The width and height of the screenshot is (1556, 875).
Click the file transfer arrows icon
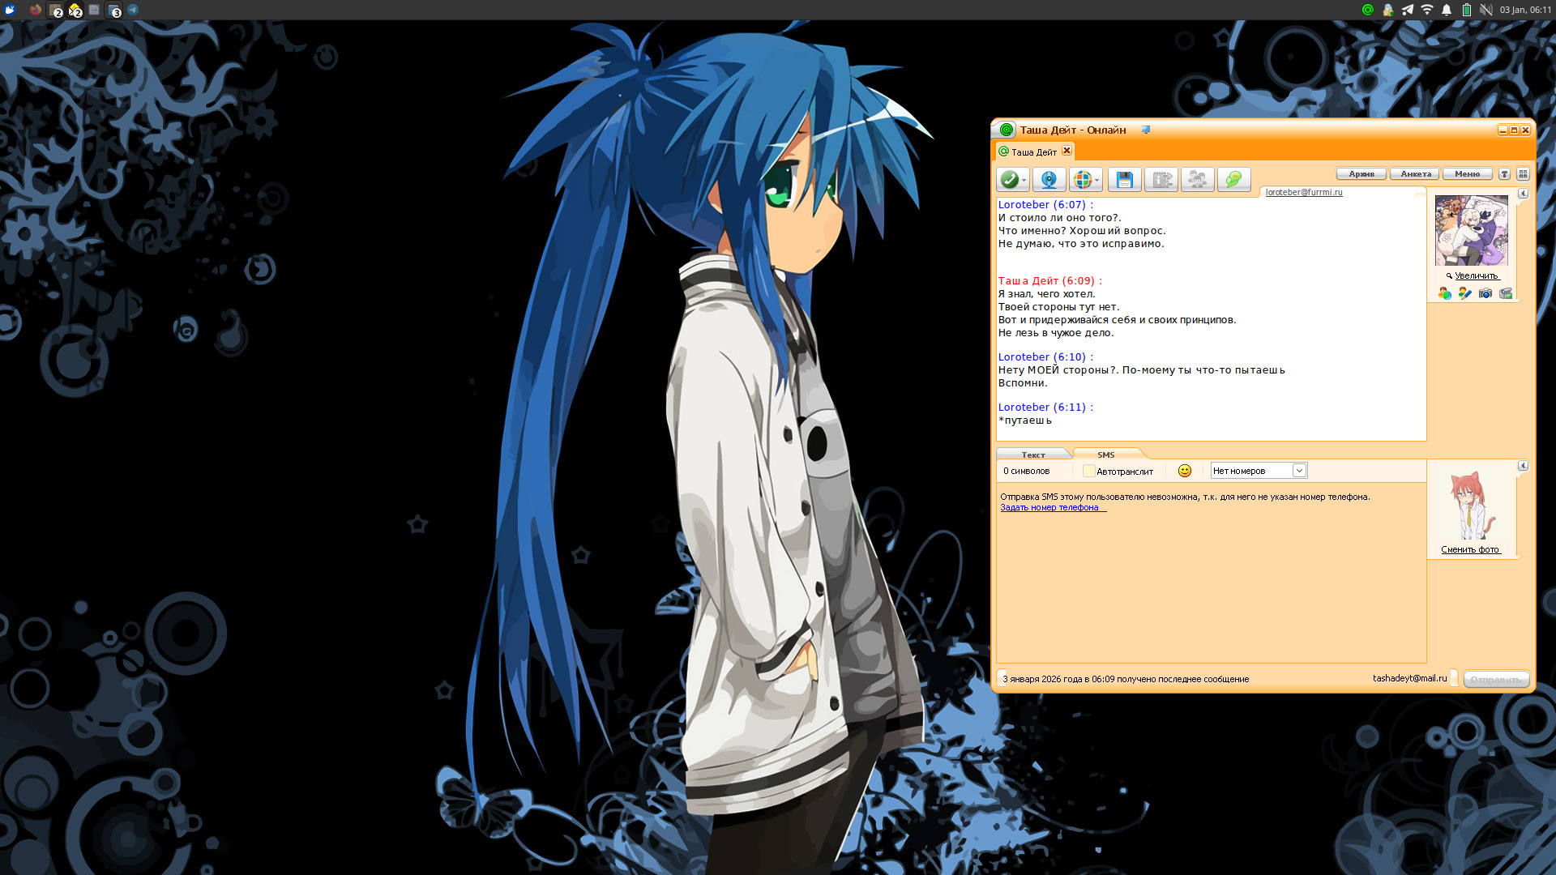(x=1161, y=180)
